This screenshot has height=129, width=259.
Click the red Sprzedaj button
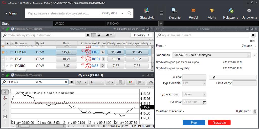point(219,122)
